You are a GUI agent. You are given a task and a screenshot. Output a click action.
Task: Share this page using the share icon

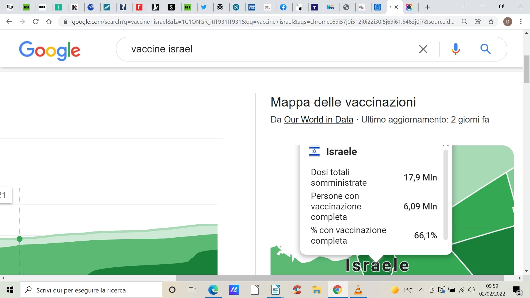[x=478, y=22]
